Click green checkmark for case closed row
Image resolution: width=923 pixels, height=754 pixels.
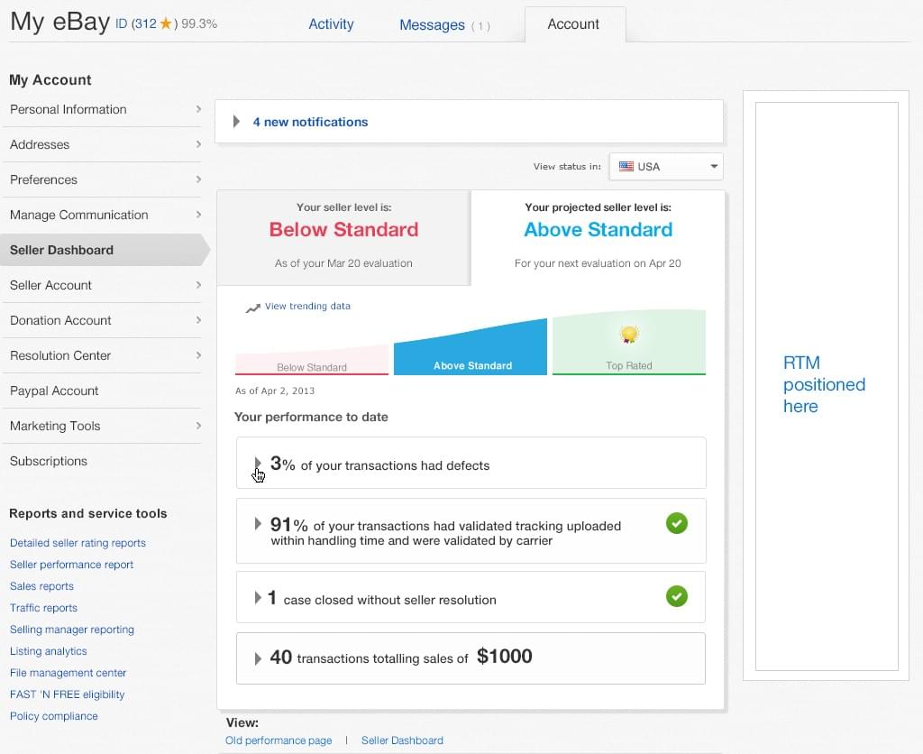(676, 596)
